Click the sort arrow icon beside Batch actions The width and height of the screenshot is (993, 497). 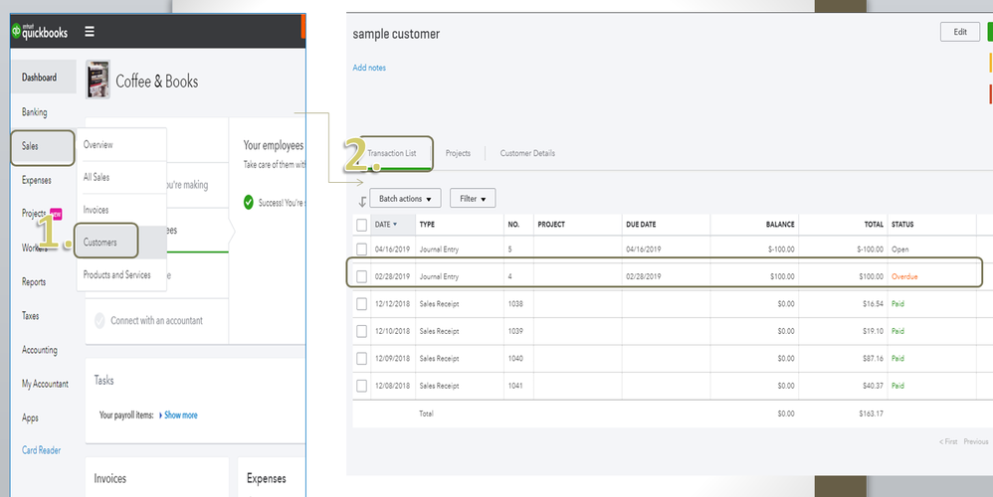click(x=362, y=200)
